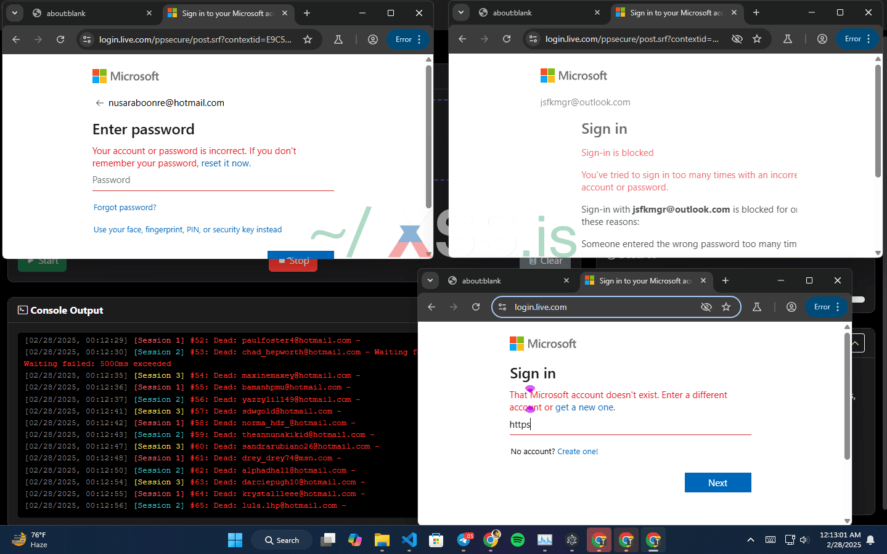Open Copilot from the taskbar
The height and width of the screenshot is (554, 887).
355,540
